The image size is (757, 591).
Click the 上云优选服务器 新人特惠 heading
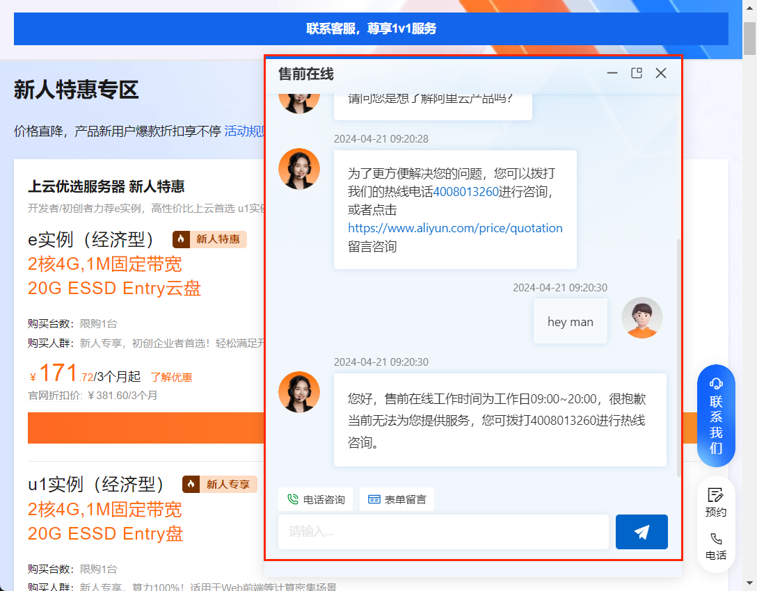106,186
